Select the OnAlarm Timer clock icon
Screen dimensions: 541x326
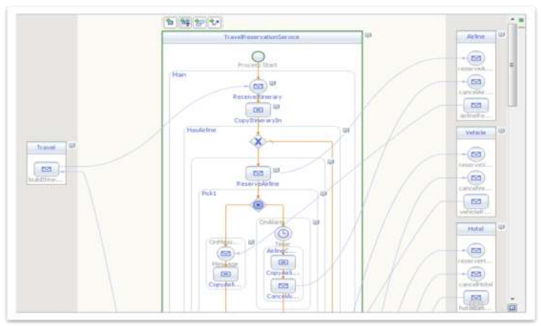click(283, 234)
